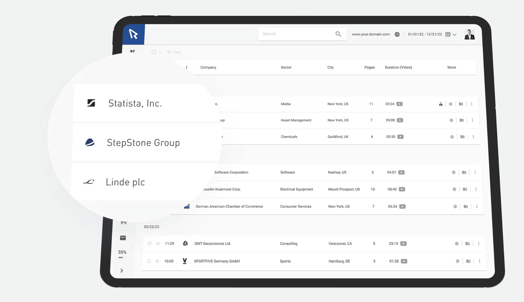The height and width of the screenshot is (302, 524).
Task: Click the people icon in Media row
Action: (441, 104)
